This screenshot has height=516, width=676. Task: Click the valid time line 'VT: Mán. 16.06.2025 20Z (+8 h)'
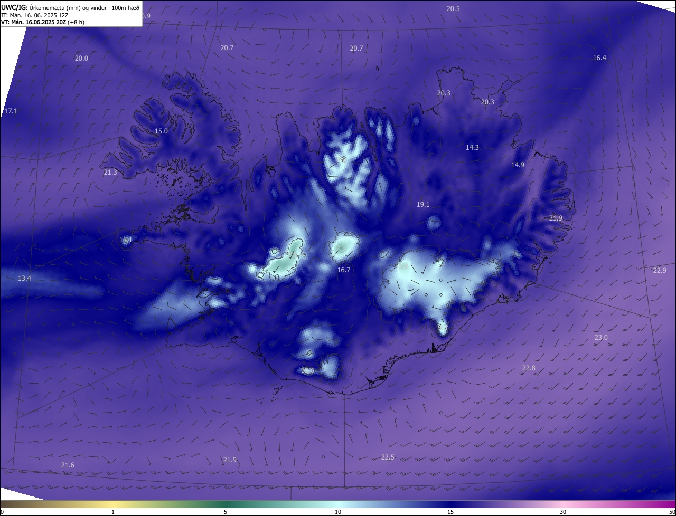click(x=43, y=22)
